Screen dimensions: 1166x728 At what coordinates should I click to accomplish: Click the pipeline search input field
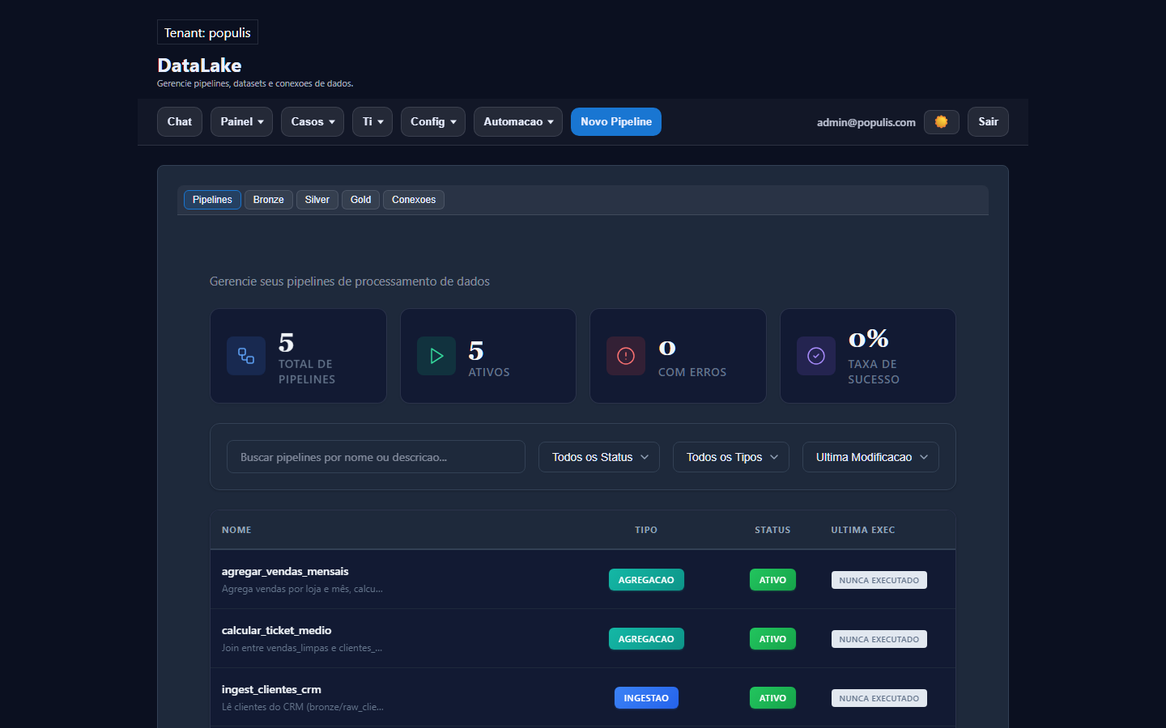(x=376, y=456)
